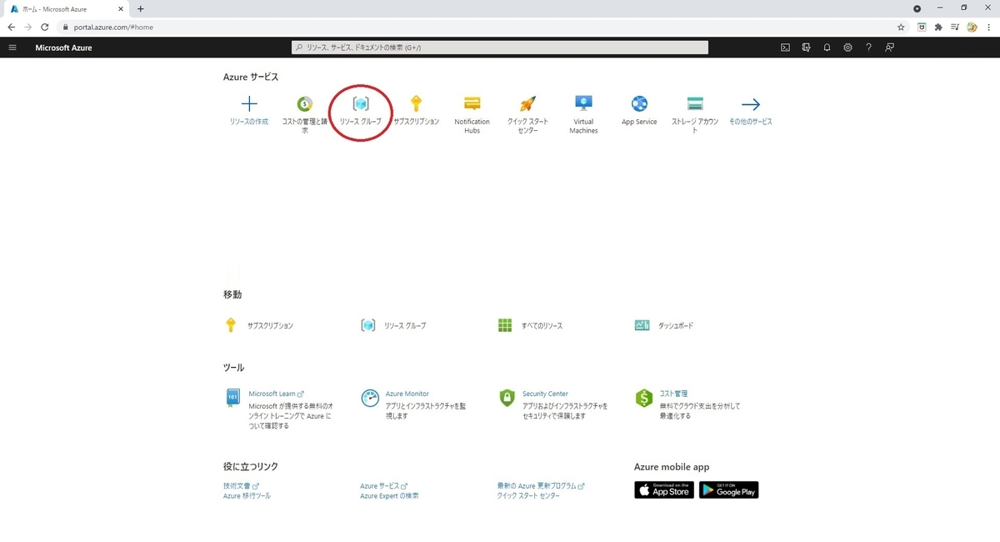
Task: Open the portal hamburger menu
Action: (x=12, y=48)
